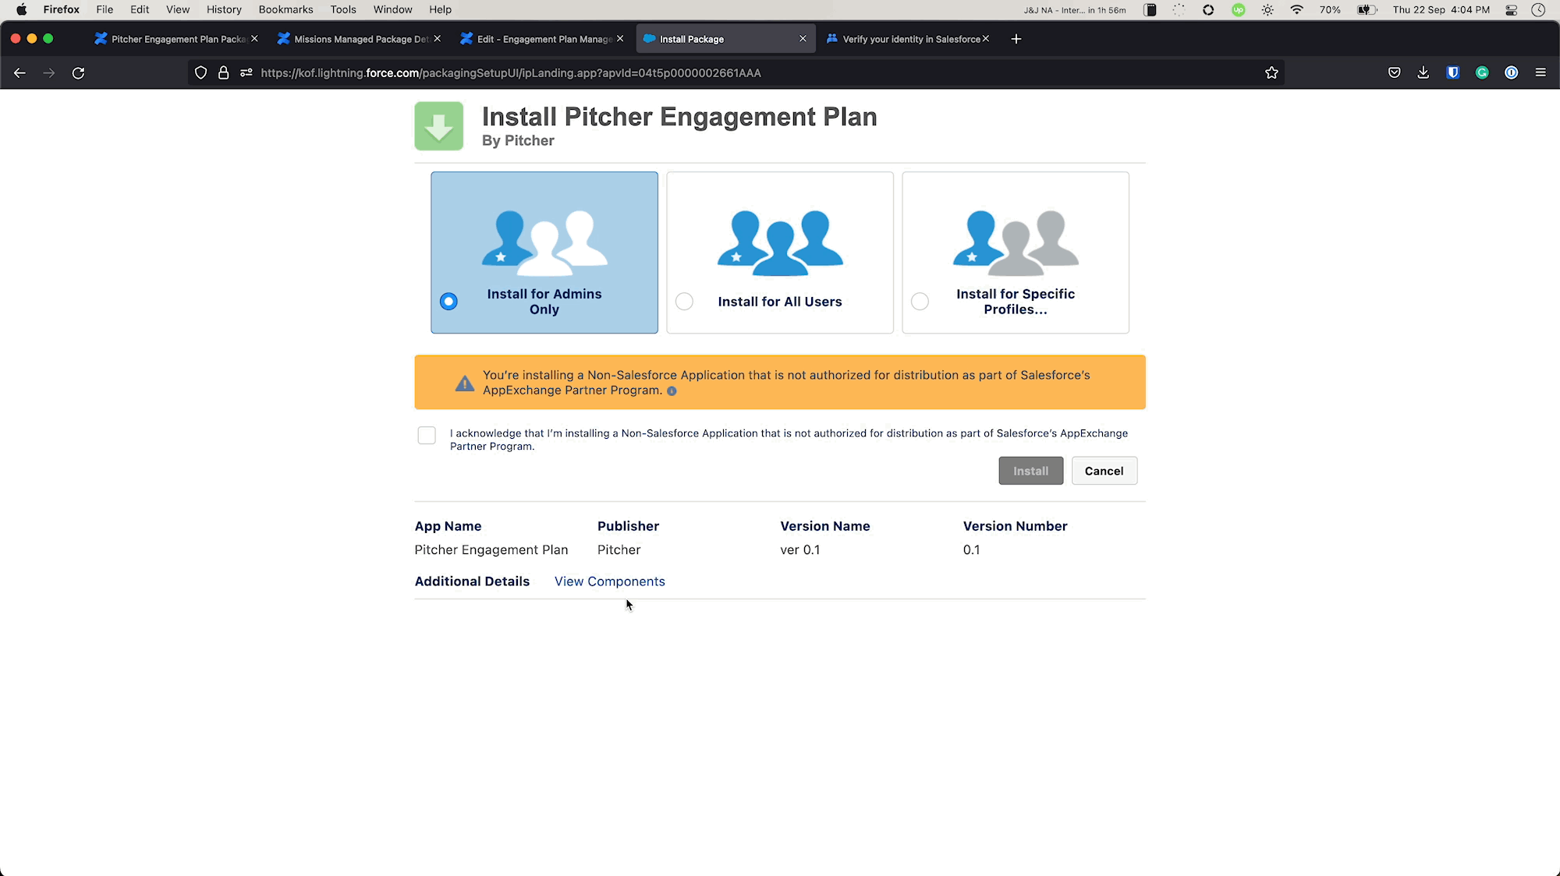The height and width of the screenshot is (876, 1560).
Task: Check the acknowledge non-Salesforce application checkbox
Action: click(x=427, y=436)
